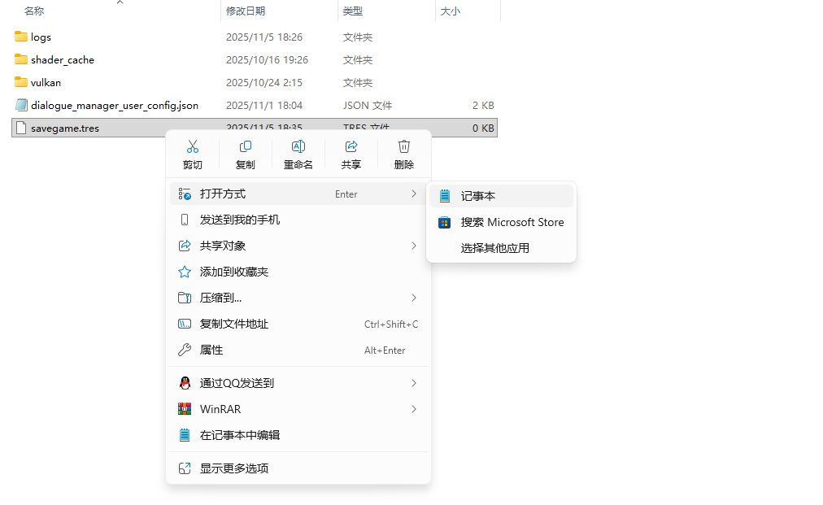This screenshot has height=505, width=823.
Task: Click the logs folder icon
Action: click(21, 37)
